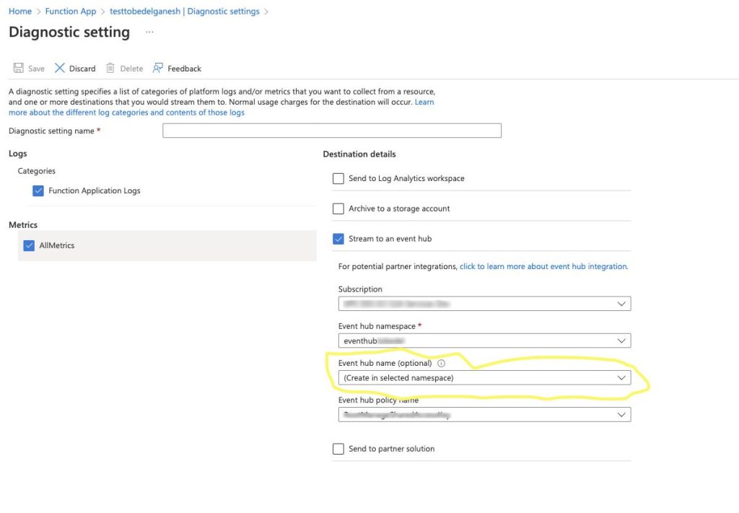Navigate to Home via the breadcrumb
The height and width of the screenshot is (513, 739).
pyautogui.click(x=19, y=11)
